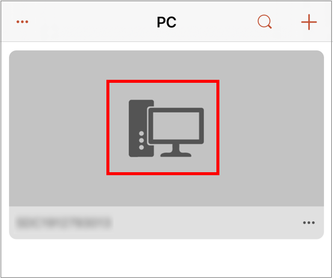Screen dimensions: 333x279
Task: Click the red highlighted box around computer
Action: (x=163, y=127)
